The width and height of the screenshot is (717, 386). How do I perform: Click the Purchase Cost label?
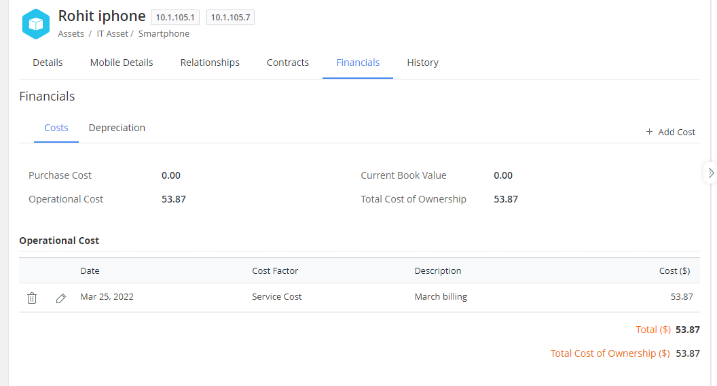(x=60, y=175)
